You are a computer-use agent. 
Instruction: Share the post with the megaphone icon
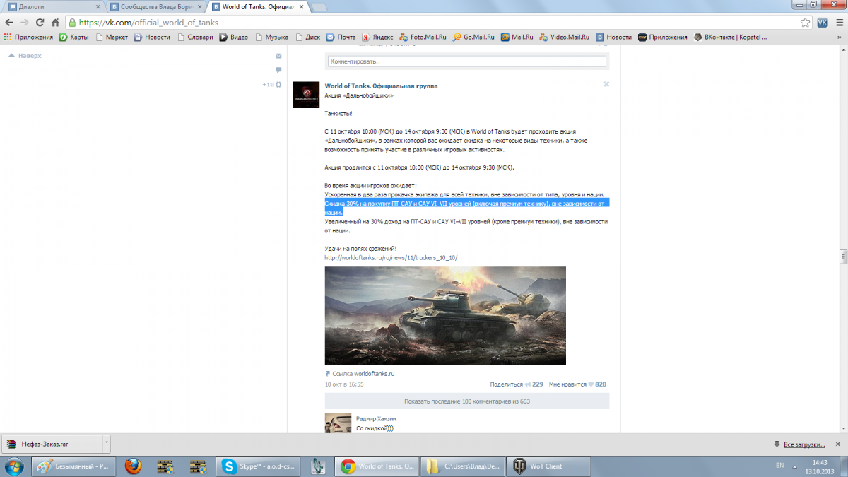click(527, 384)
